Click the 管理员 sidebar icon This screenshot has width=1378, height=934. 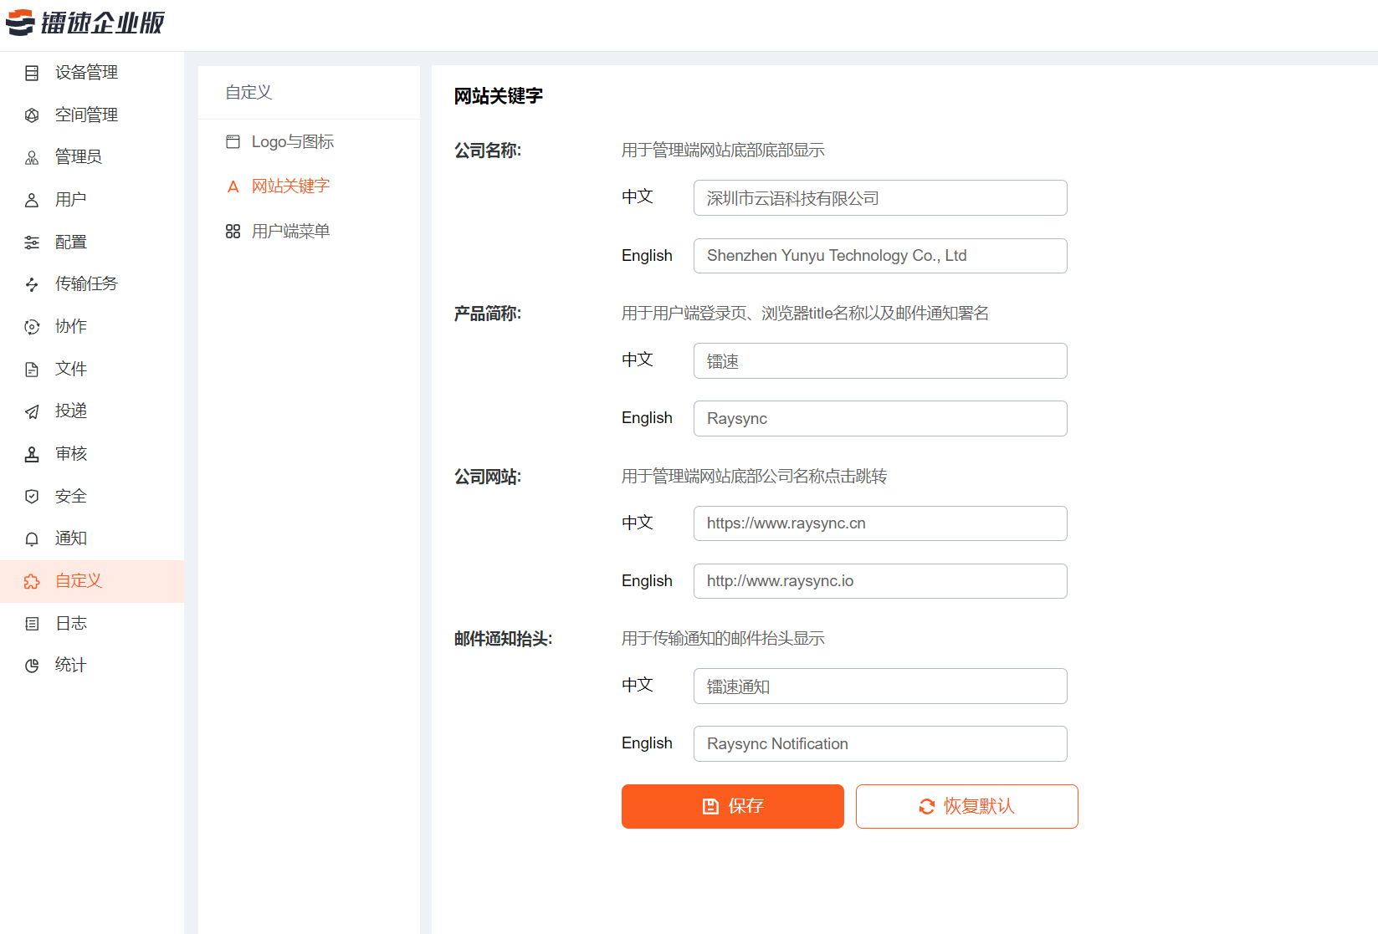[32, 158]
